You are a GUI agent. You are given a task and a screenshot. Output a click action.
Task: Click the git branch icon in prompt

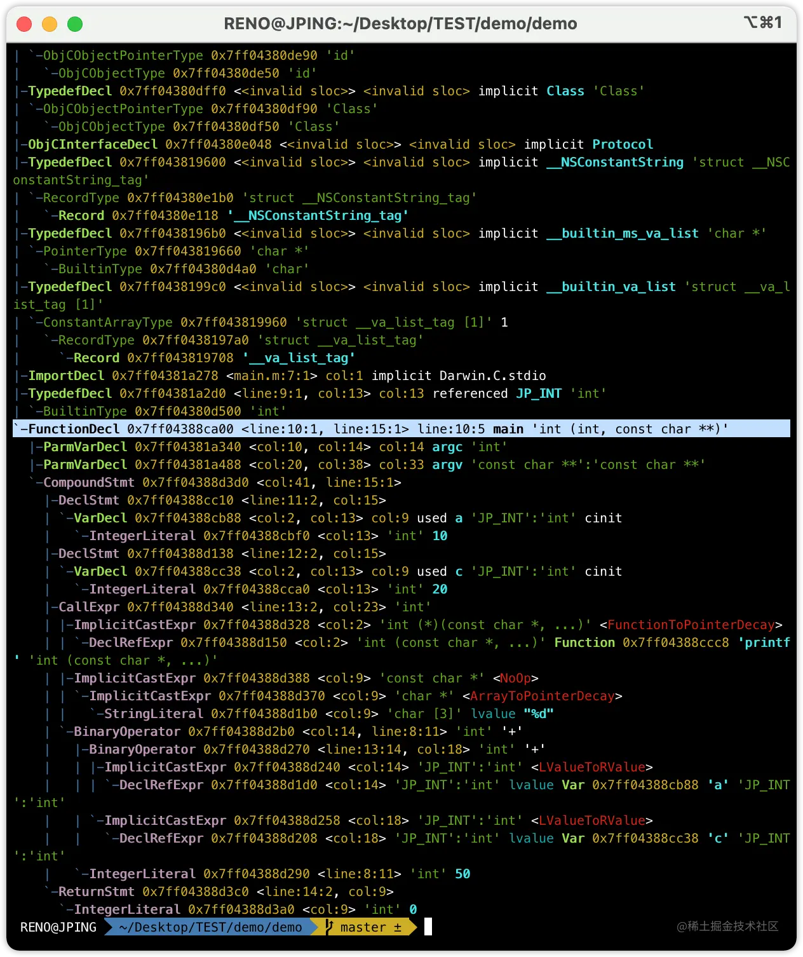pos(329,927)
